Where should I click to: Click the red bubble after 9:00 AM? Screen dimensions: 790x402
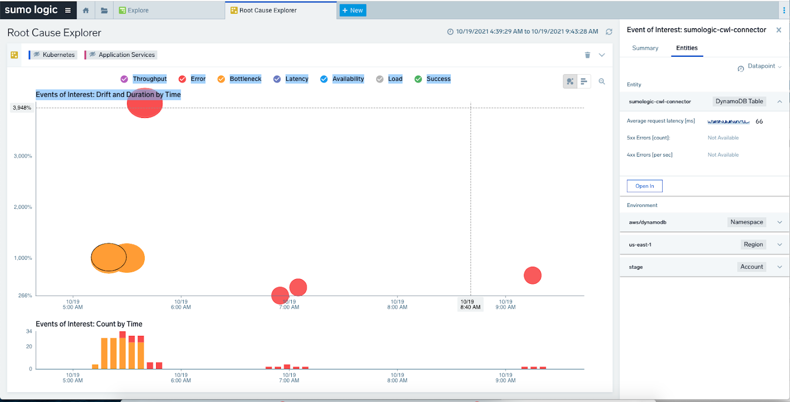533,276
